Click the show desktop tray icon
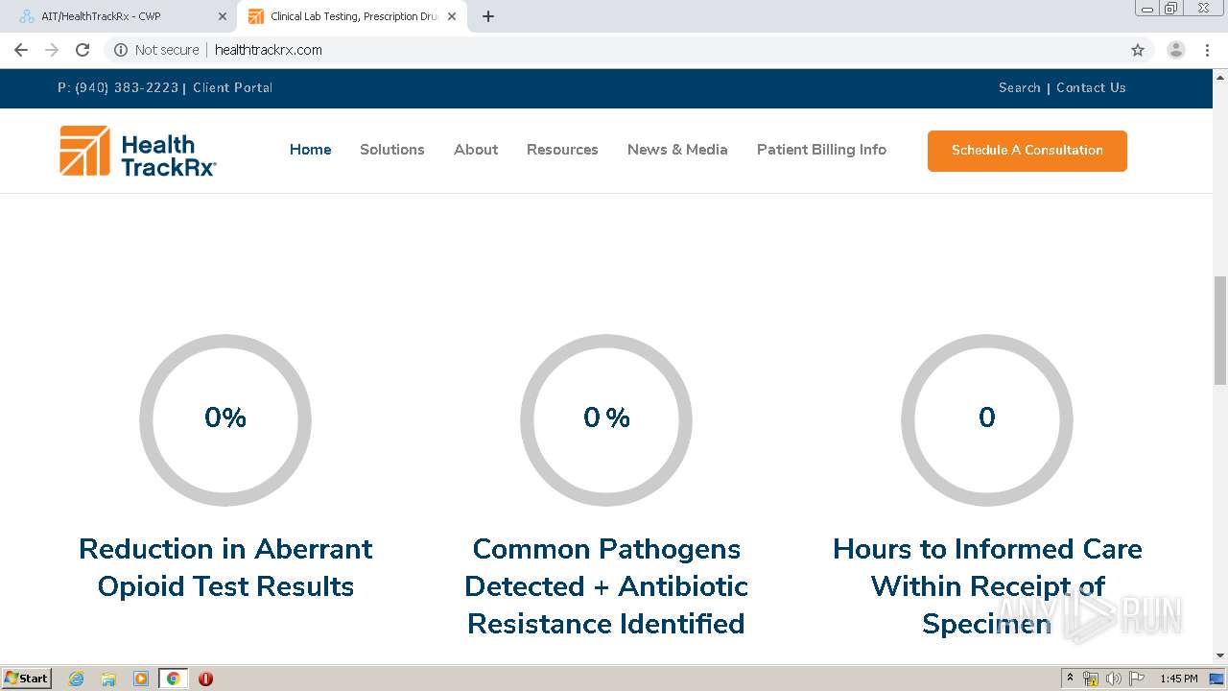Screen dimensions: 1228x691 tap(1216, 679)
